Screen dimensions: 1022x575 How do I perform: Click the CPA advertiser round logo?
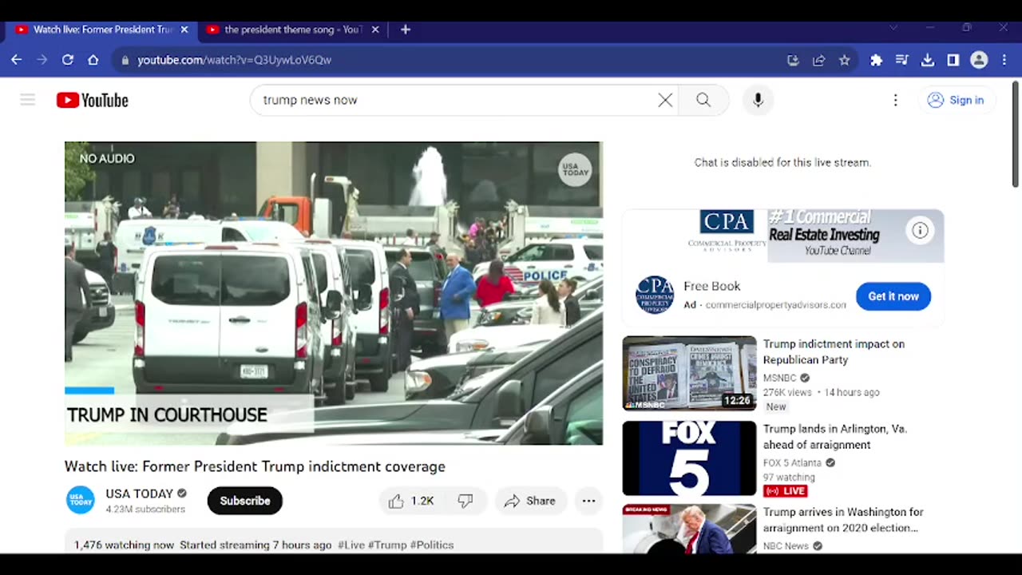point(655,295)
